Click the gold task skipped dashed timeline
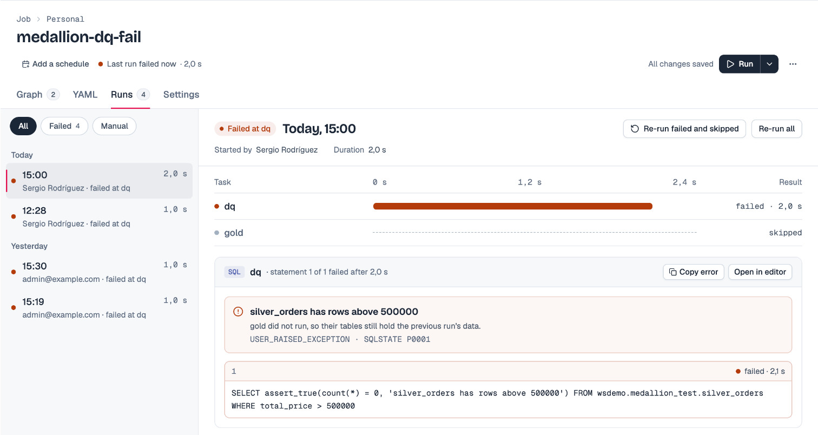Screen dimensions: 818x435 [x=535, y=233]
